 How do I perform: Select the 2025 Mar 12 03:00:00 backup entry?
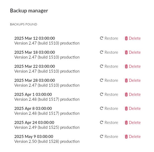[47, 40]
